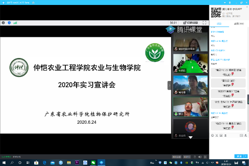Open the meeting info icon
Image resolution: width=249 pixels, height=166 pixels.
click(x=3, y=23)
